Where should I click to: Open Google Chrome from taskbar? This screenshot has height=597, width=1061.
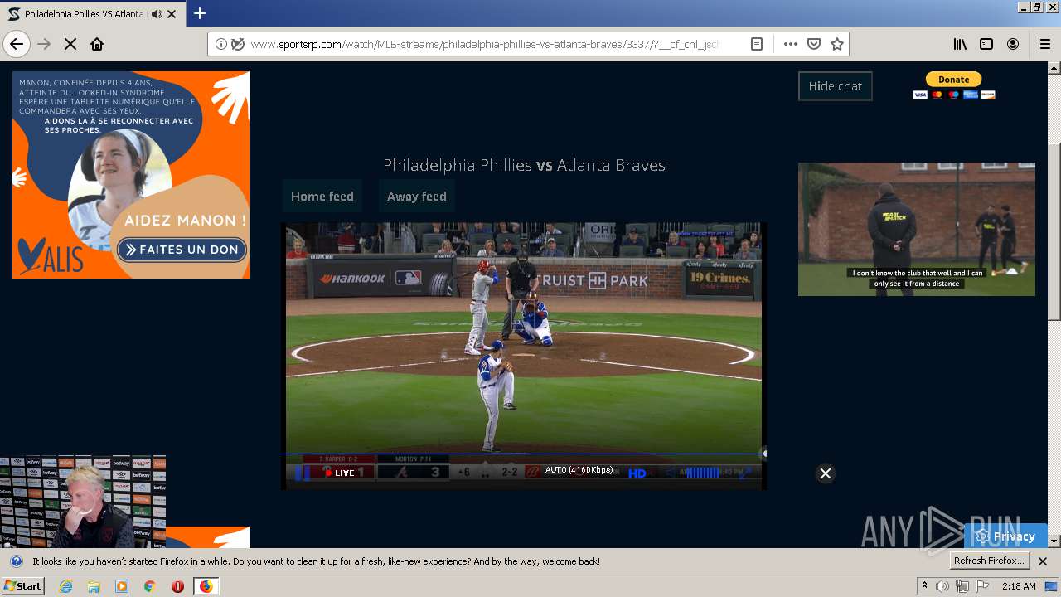point(149,586)
